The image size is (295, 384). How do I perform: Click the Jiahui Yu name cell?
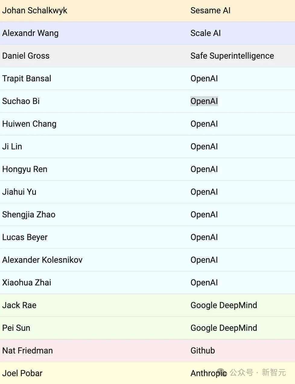(x=19, y=192)
